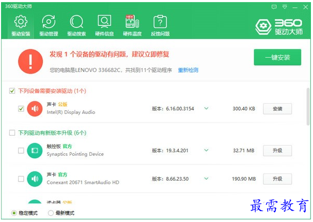Screen dimensions: 313x222
Task: Select the 最新模式 radio button
Action: pyautogui.click(x=51, y=213)
